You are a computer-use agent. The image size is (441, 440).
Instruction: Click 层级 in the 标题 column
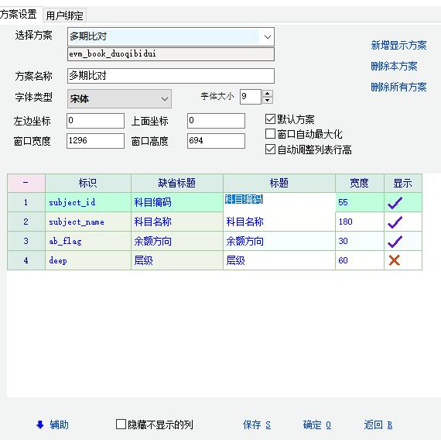(279, 260)
